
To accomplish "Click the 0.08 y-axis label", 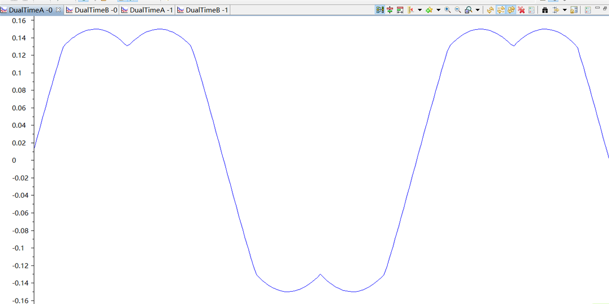I will pyautogui.click(x=19, y=90).
